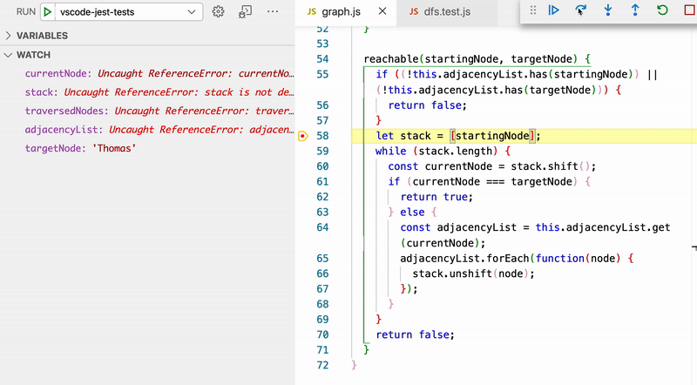The width and height of the screenshot is (697, 385).
Task: Close the graph.js tab
Action: point(382,11)
